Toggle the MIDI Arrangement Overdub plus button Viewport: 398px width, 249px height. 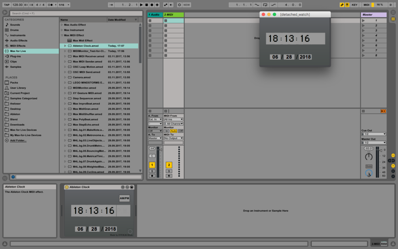[157, 5]
